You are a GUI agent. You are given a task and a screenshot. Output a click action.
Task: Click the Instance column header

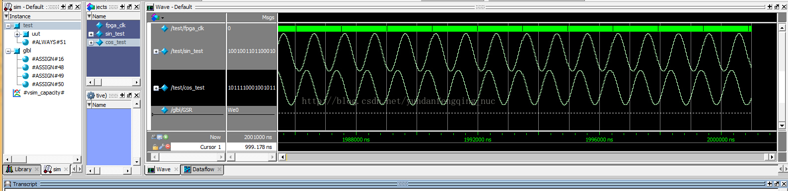point(42,16)
